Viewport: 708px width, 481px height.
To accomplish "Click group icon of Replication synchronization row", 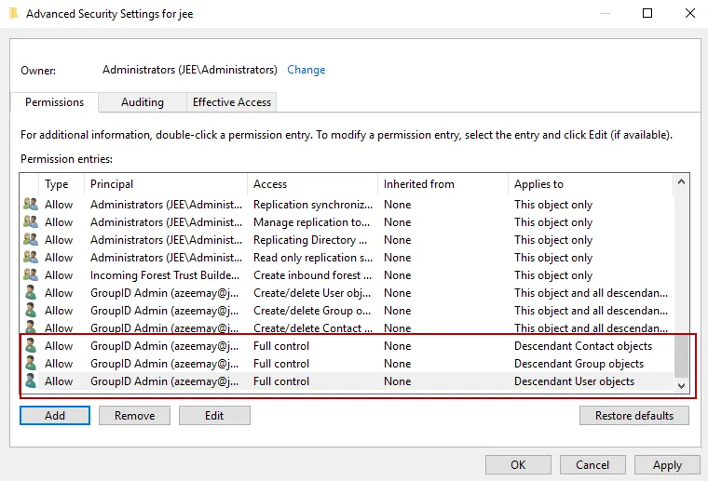I will click(x=30, y=204).
